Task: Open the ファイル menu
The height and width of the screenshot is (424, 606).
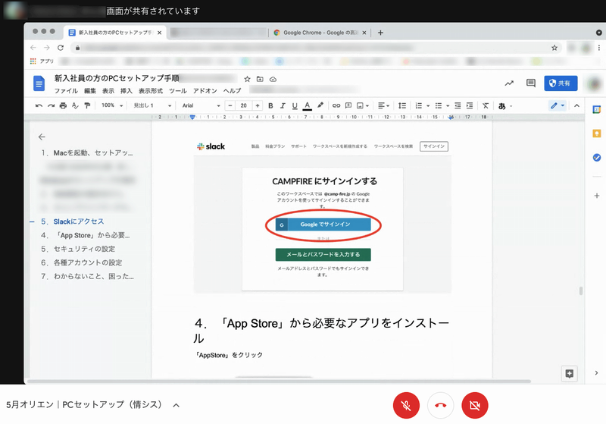Action: tap(65, 90)
